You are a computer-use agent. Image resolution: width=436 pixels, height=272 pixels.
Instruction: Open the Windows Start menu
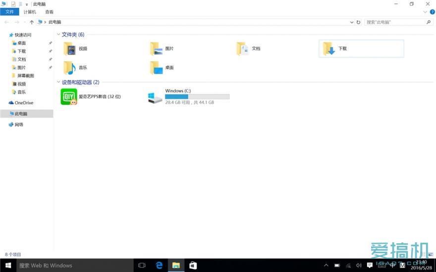[x=8, y=266]
